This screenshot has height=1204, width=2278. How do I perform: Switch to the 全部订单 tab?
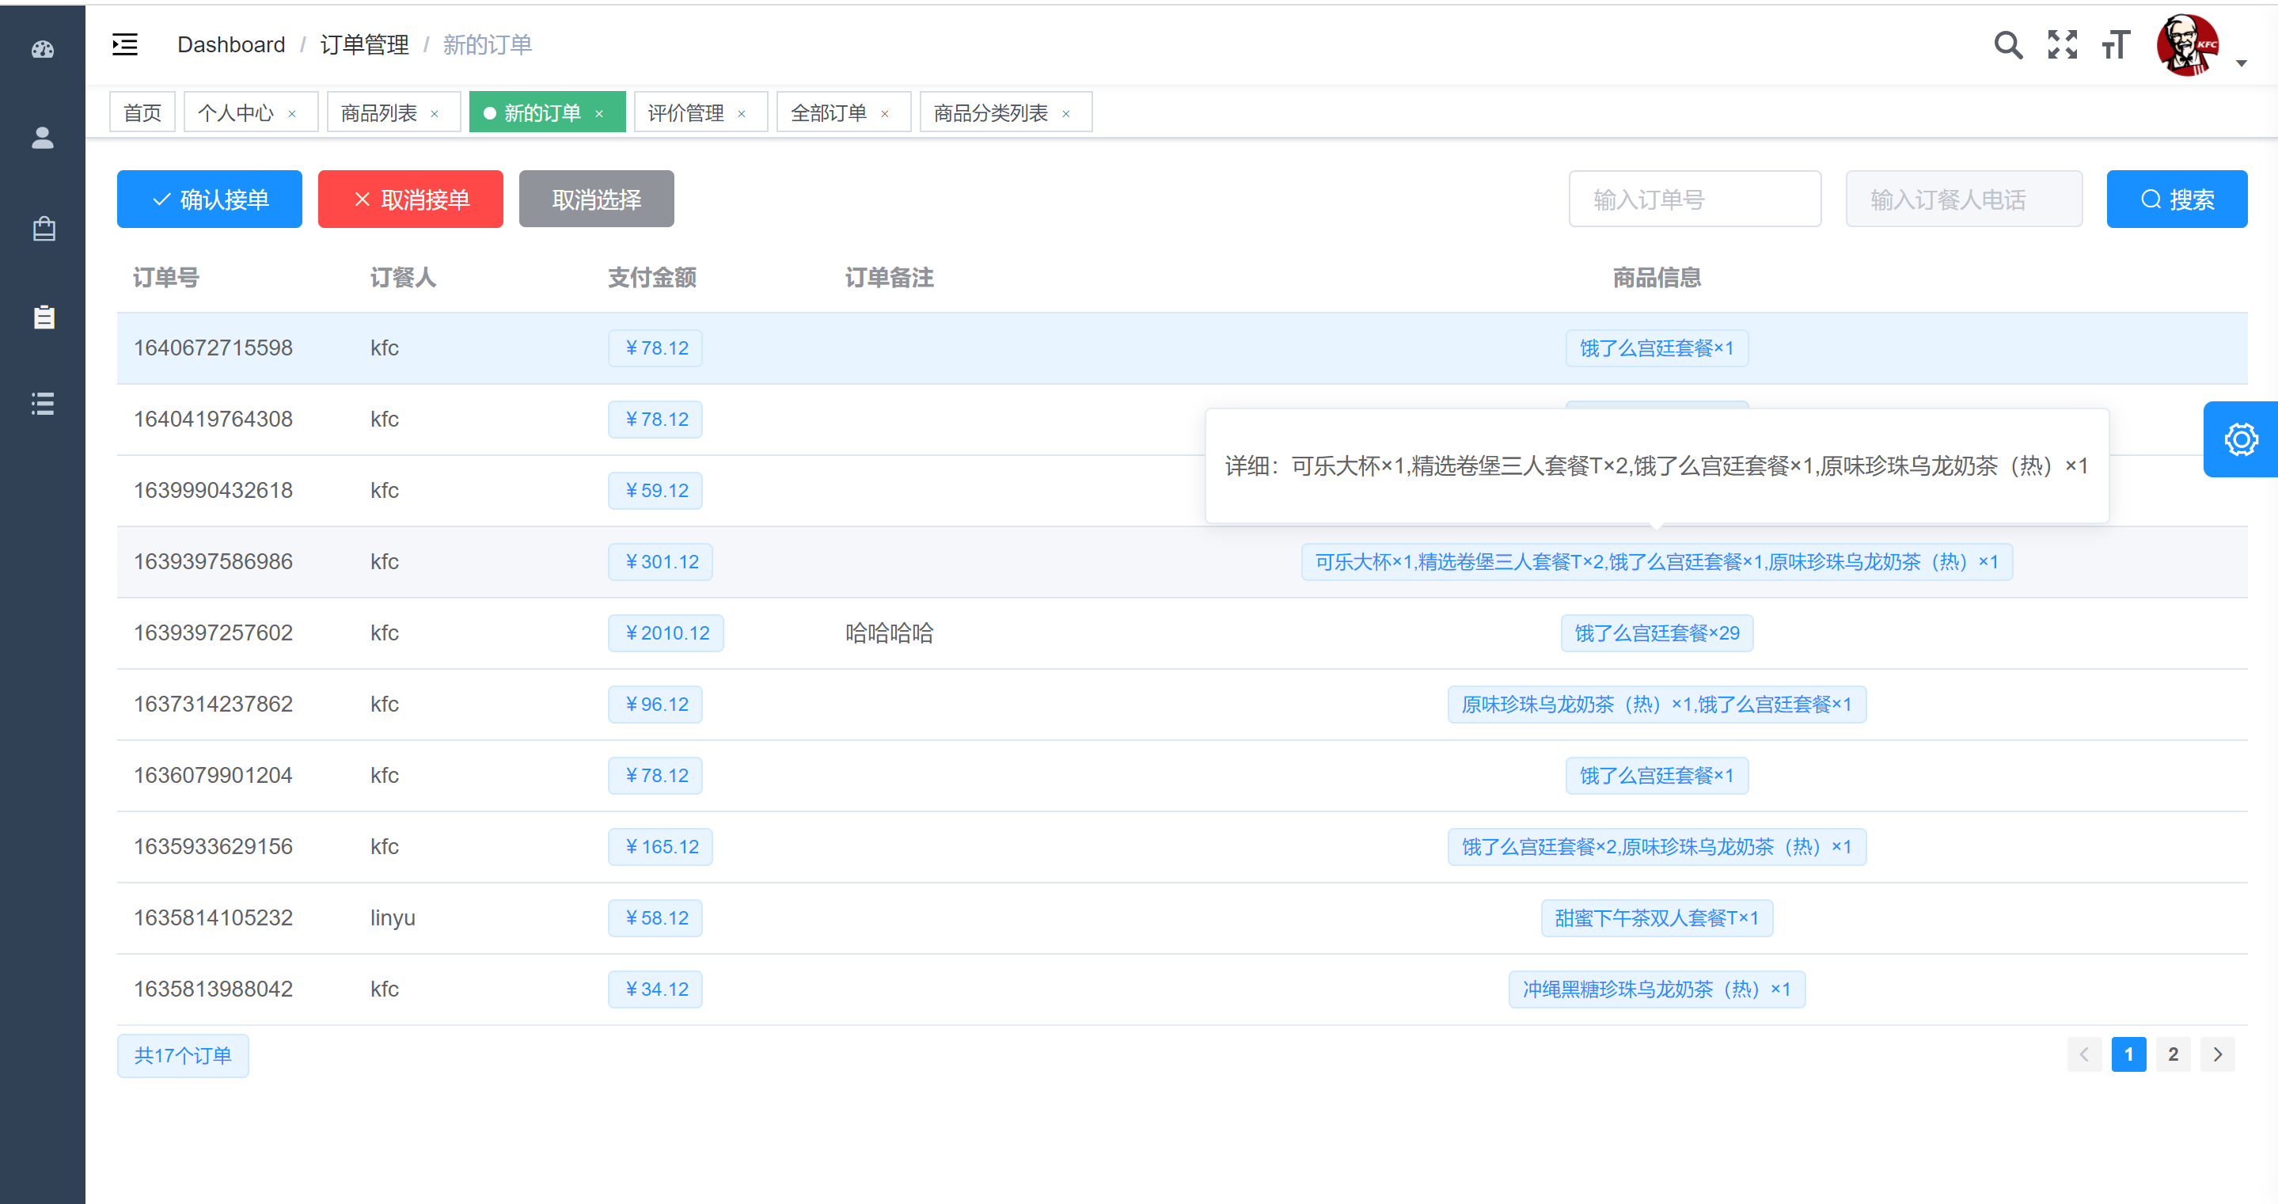[828, 113]
